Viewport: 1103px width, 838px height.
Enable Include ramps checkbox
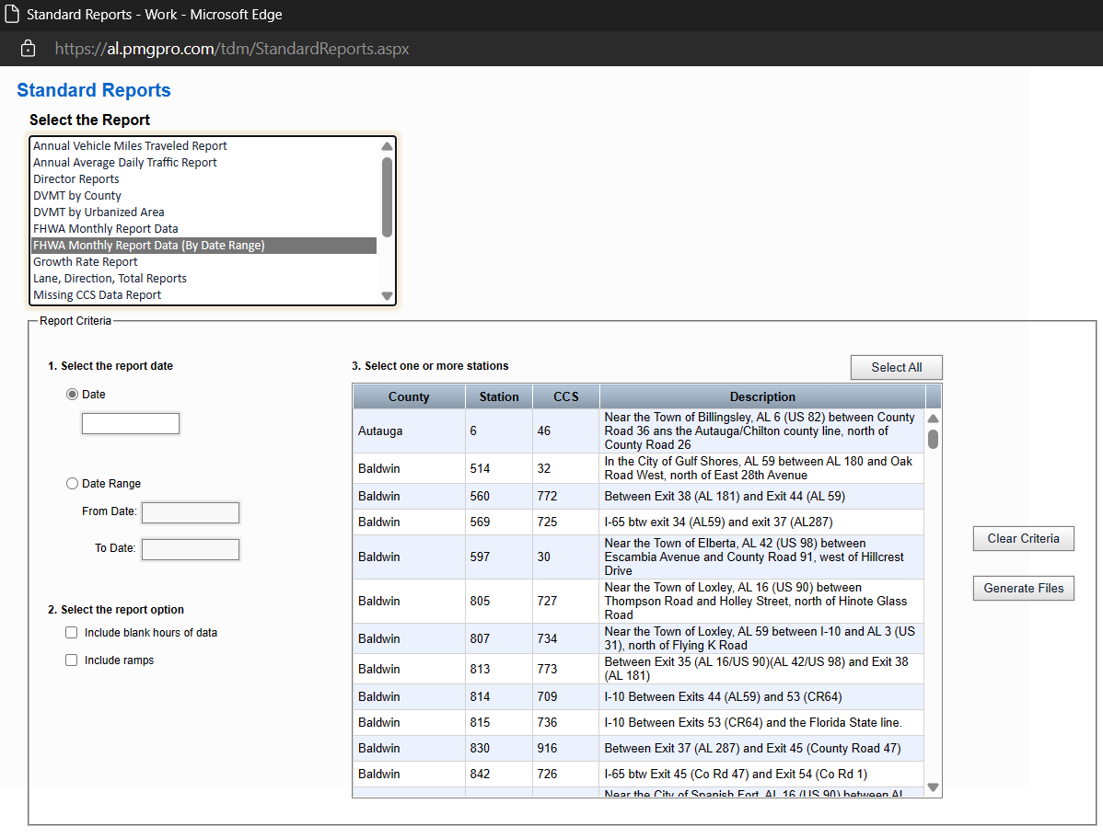coord(71,660)
